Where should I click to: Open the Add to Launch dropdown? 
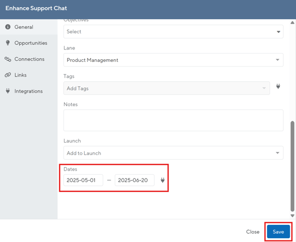173,153
